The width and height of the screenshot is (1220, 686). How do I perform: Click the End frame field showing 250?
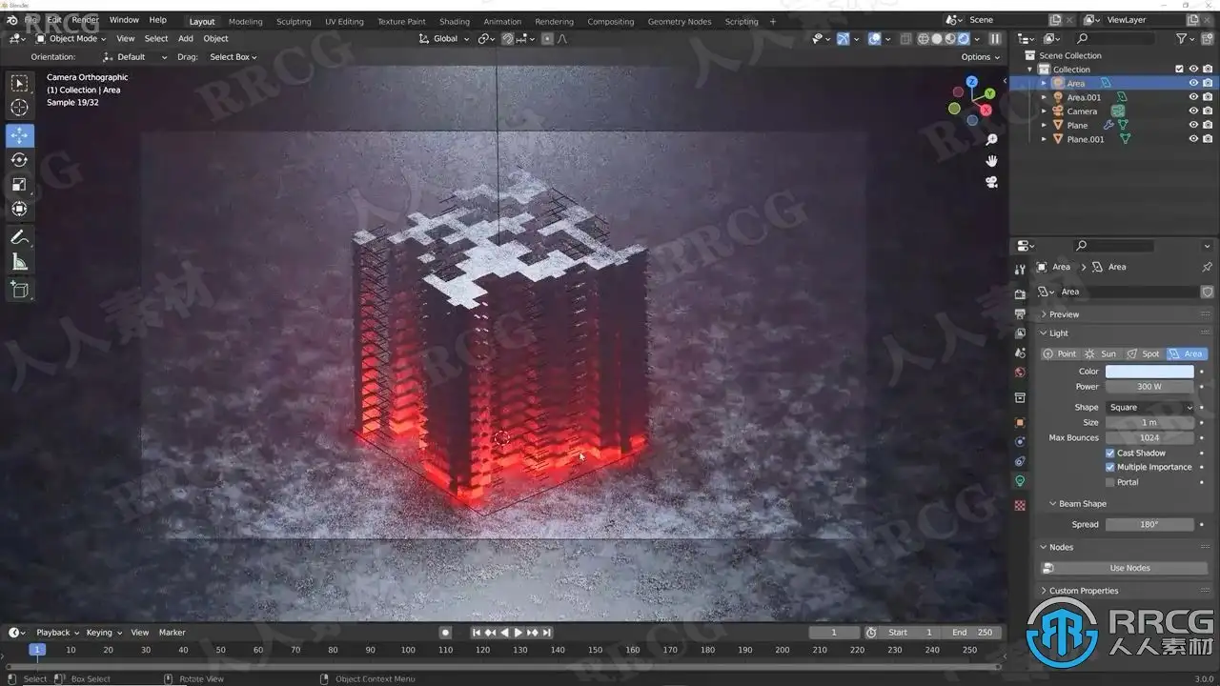972,633
